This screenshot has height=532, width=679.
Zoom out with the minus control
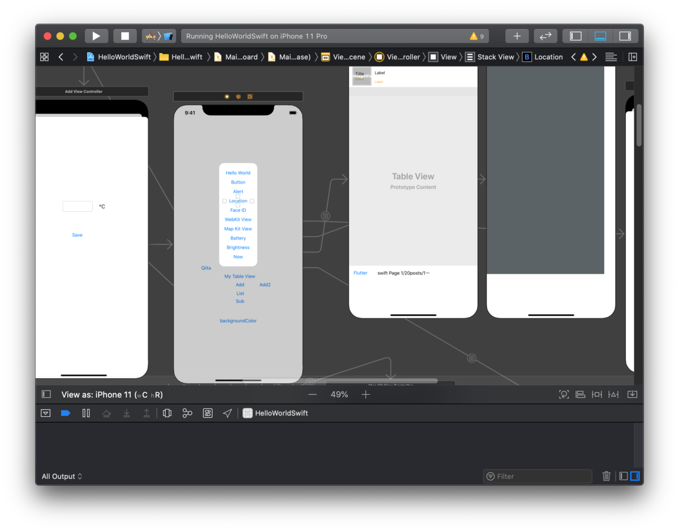click(x=312, y=394)
